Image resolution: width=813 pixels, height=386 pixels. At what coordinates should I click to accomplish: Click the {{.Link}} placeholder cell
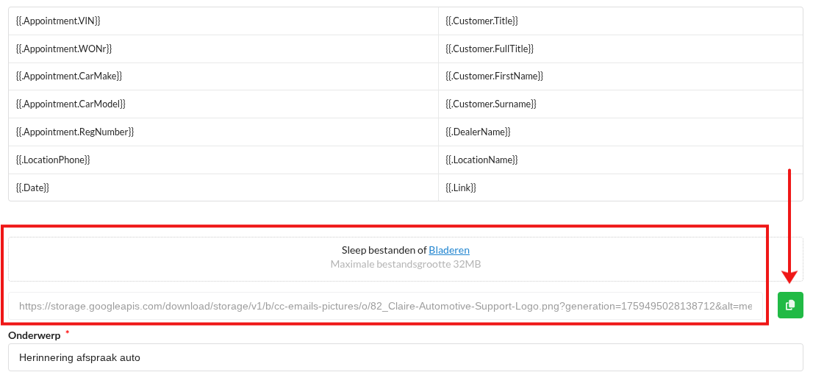click(461, 187)
